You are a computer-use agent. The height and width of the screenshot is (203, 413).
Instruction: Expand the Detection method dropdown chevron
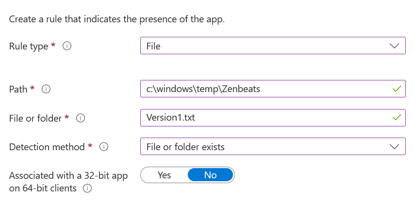[x=394, y=146]
